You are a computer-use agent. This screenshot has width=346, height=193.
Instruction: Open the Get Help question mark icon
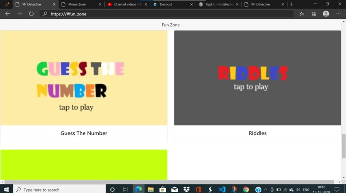pos(258,190)
